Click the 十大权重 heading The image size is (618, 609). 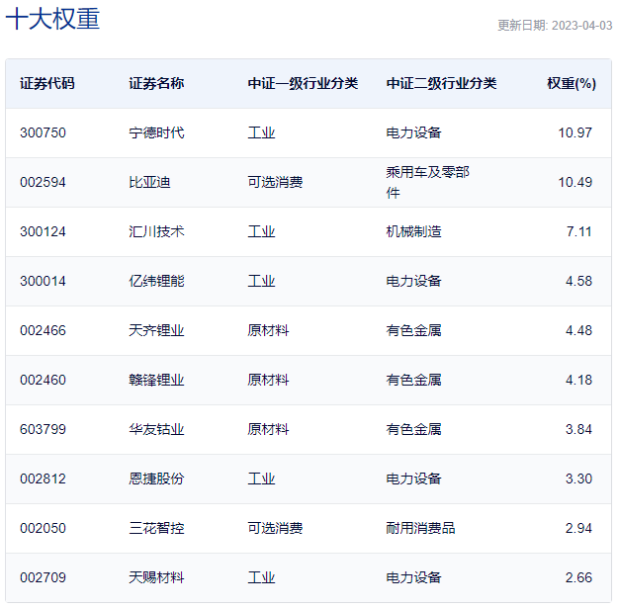[x=52, y=19]
